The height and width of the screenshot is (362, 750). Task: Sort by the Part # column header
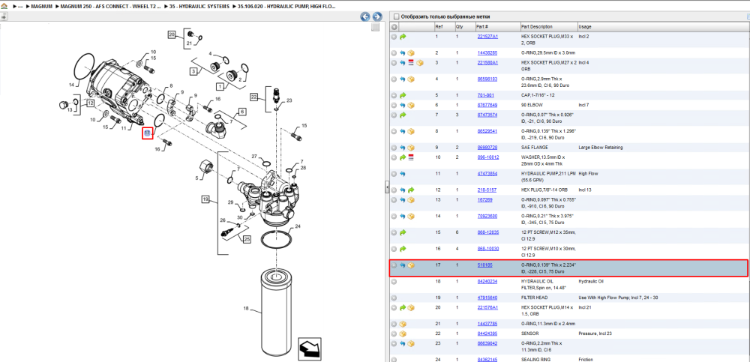[x=482, y=27]
